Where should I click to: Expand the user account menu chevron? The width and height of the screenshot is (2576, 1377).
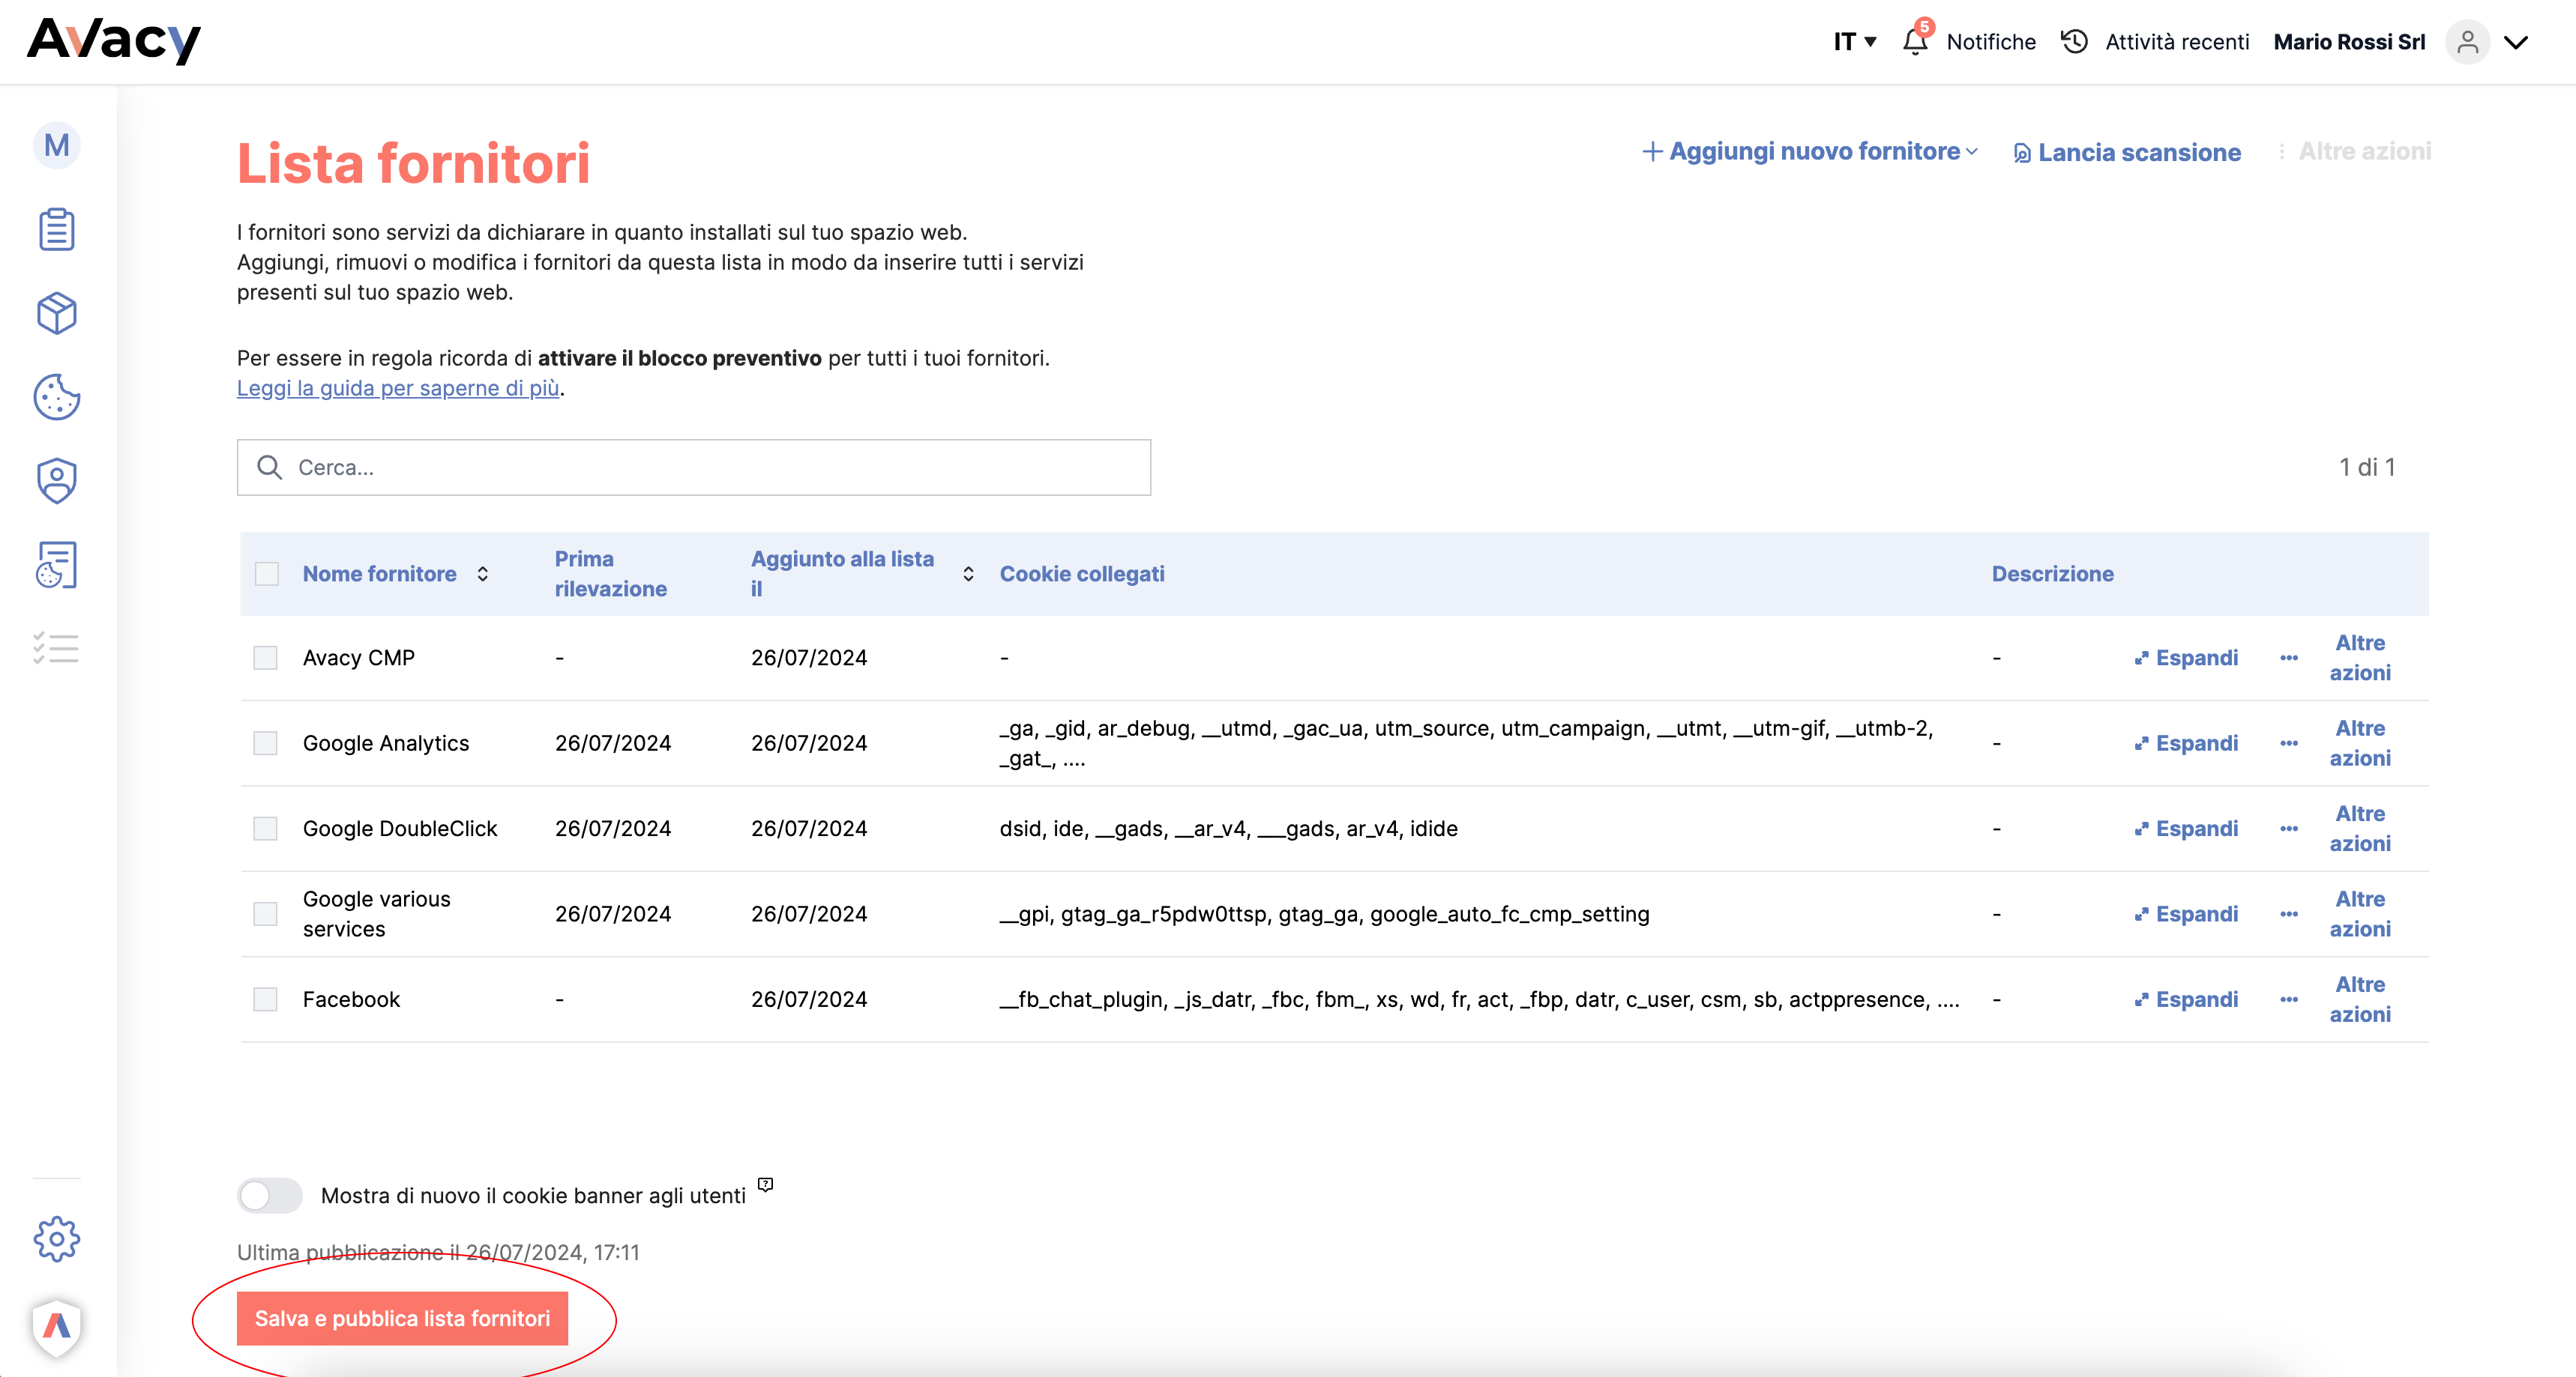click(x=2517, y=42)
